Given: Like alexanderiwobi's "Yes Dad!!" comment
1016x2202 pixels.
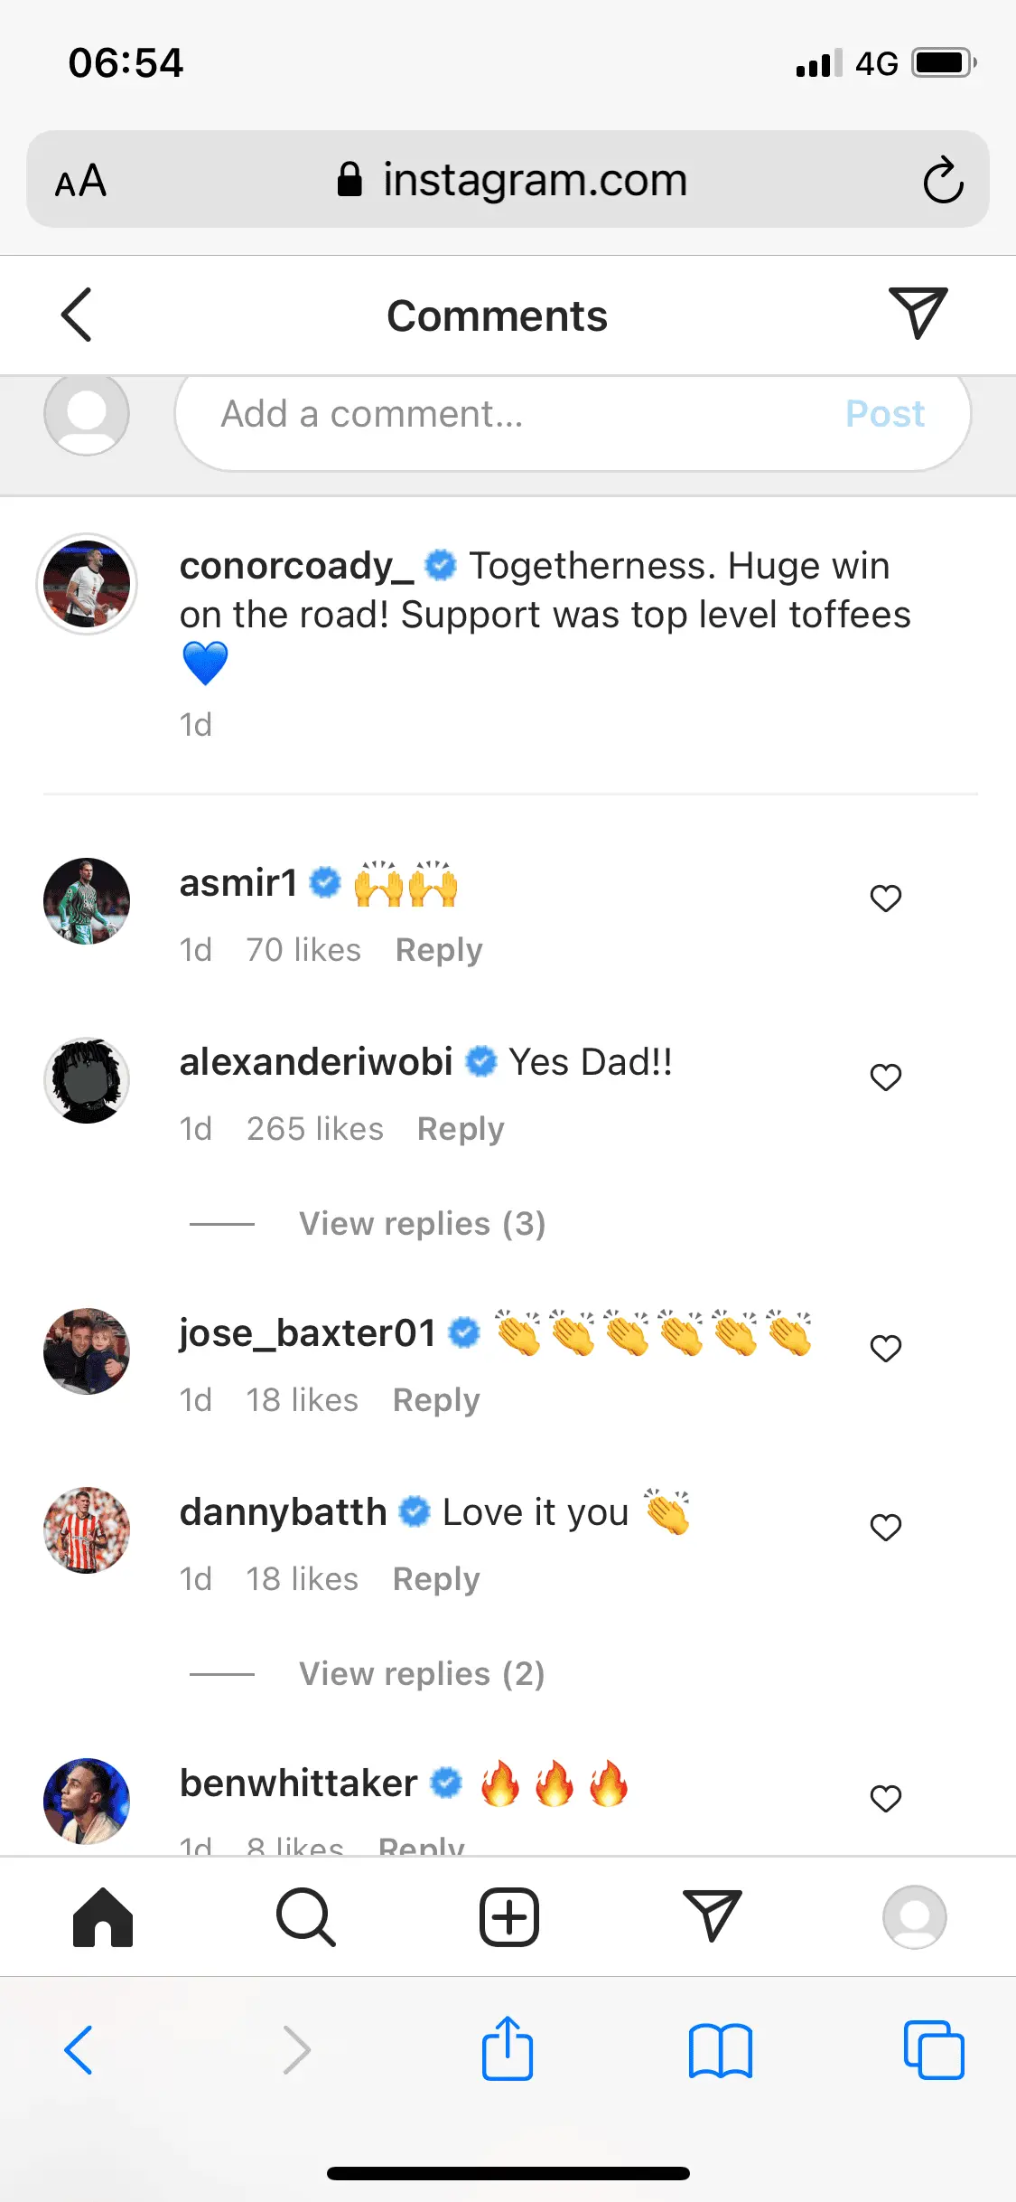Looking at the screenshot, I should pos(885,1077).
